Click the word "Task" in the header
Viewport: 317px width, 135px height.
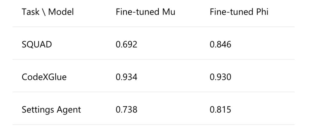pos(29,12)
